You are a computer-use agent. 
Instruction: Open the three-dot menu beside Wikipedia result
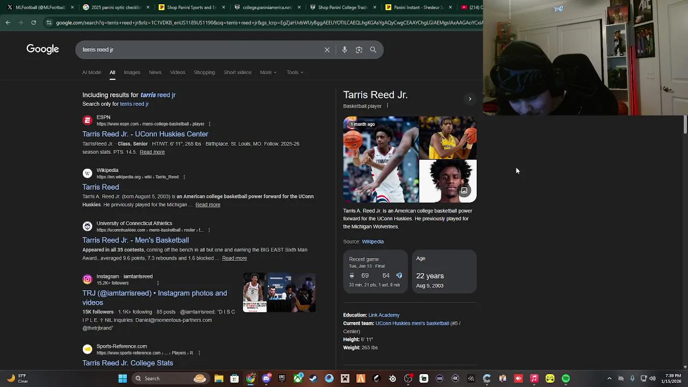184,177
